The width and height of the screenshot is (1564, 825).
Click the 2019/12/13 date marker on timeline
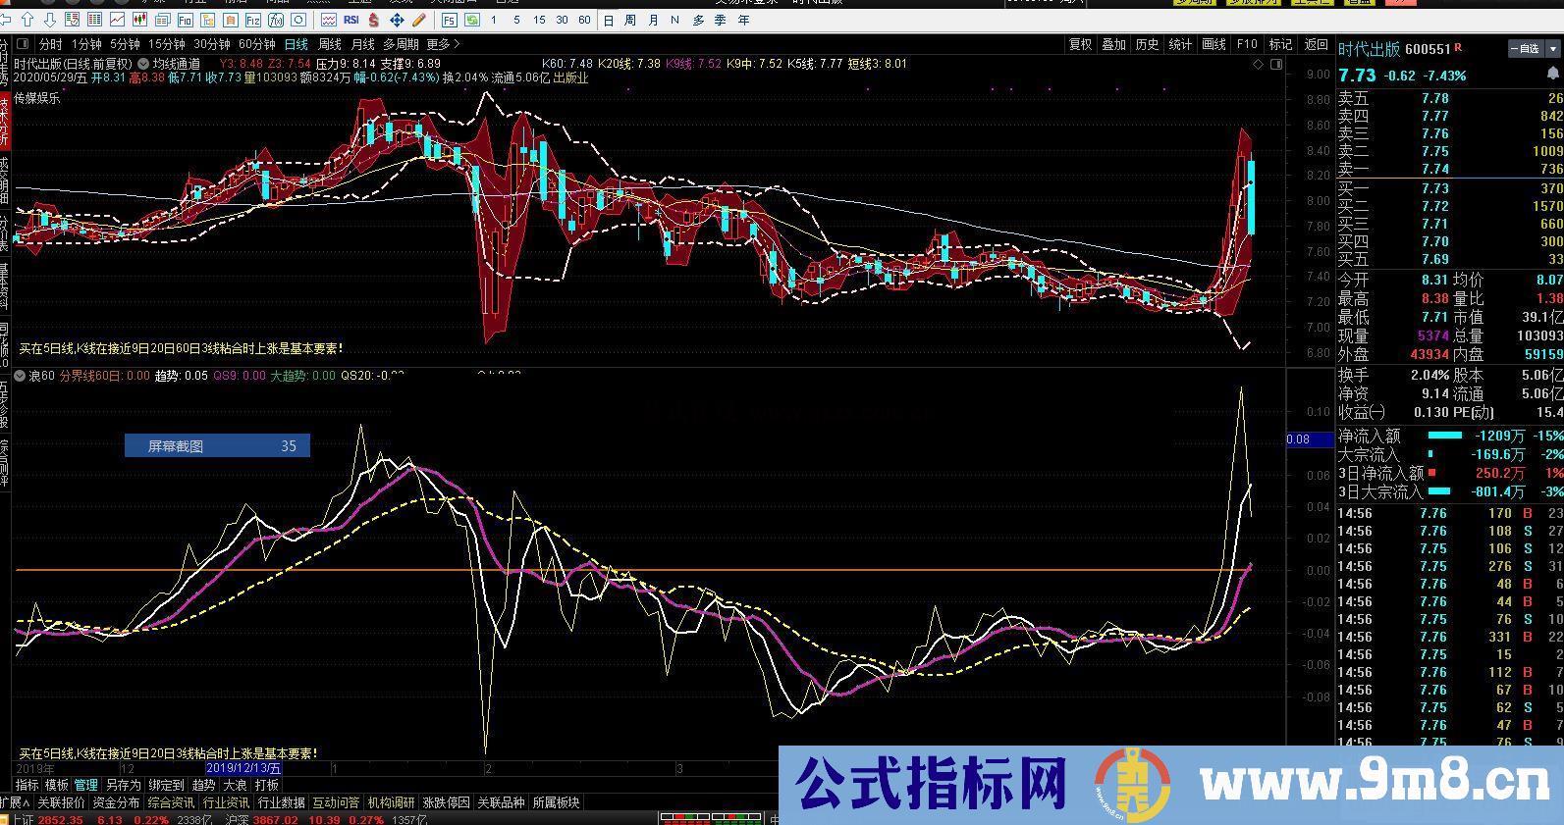pos(243,769)
